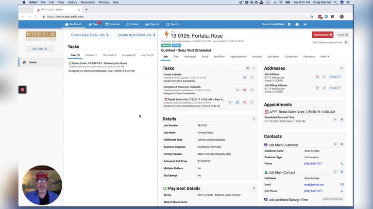
Task: Switch to the Appointments tab
Action: 238,57
